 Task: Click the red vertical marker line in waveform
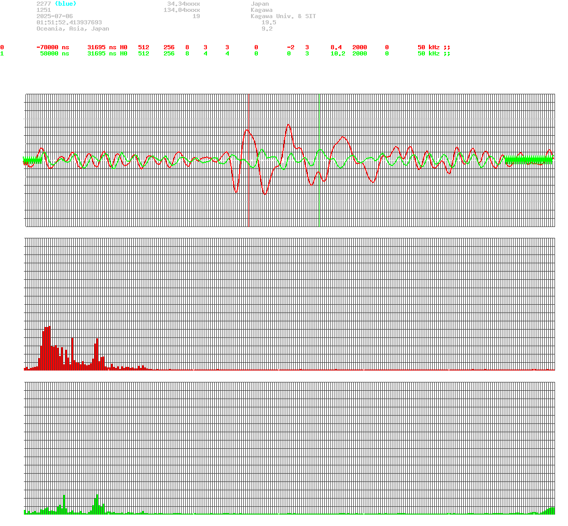click(x=249, y=160)
